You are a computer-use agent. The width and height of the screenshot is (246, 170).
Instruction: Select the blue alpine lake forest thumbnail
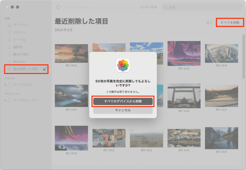pyautogui.click(x=221, y=138)
